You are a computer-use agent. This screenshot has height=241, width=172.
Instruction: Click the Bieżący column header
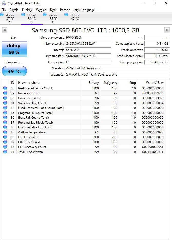point(91,83)
